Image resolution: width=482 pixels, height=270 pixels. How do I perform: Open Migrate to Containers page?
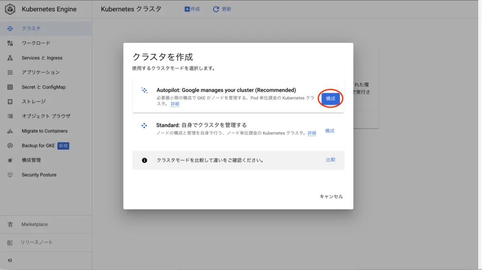46,131
